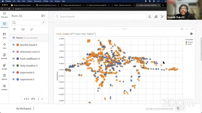Open the fresh-wildflower-4 run

coord(30,59)
